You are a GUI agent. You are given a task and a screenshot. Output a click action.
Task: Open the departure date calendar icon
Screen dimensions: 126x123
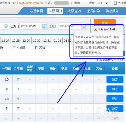45,26
